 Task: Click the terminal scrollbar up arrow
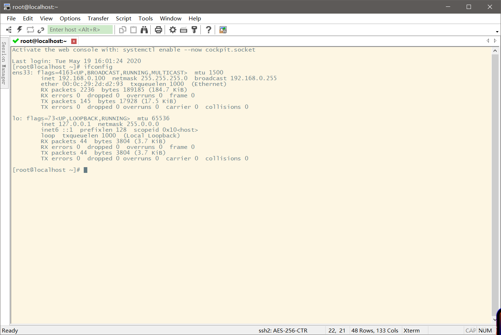pos(495,50)
